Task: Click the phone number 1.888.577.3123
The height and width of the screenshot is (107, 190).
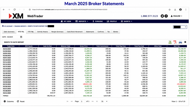Action: click(149, 16)
